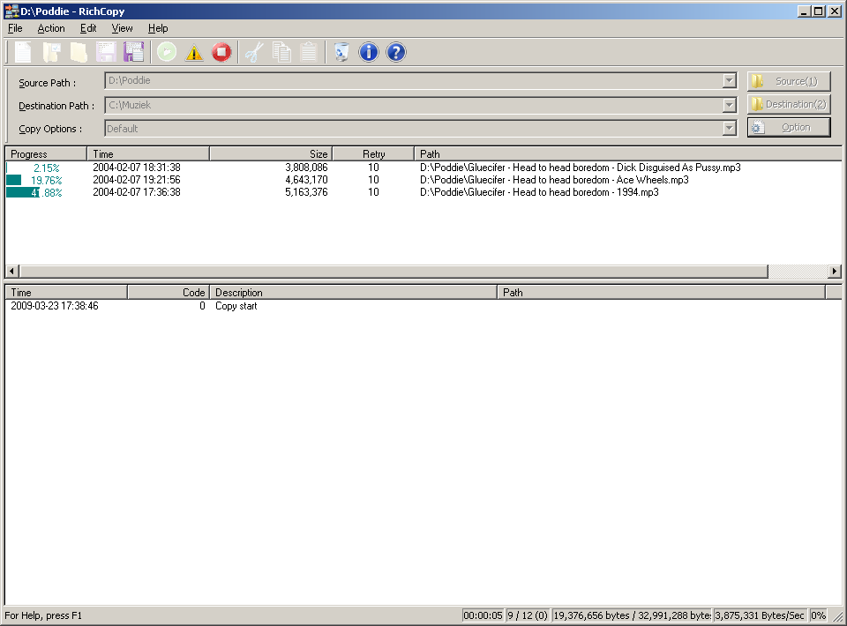Expand the Source Path dropdown arrow
847x626 pixels.
[x=730, y=81]
